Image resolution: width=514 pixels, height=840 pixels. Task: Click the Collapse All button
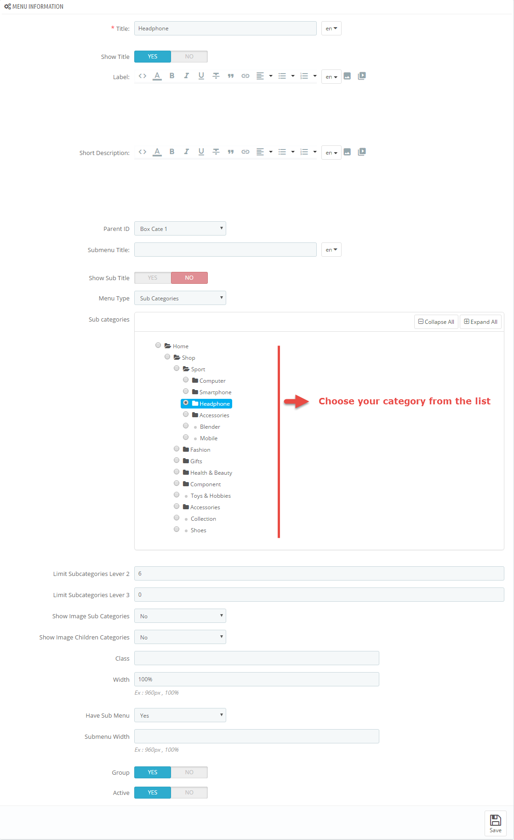[x=436, y=322]
